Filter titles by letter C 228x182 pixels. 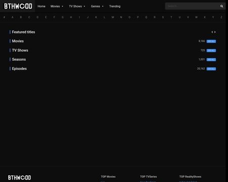coord(29,17)
